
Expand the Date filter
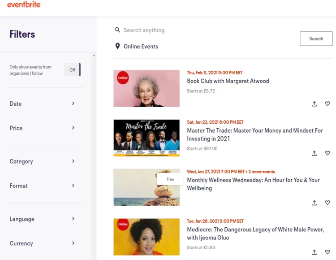tap(43, 104)
